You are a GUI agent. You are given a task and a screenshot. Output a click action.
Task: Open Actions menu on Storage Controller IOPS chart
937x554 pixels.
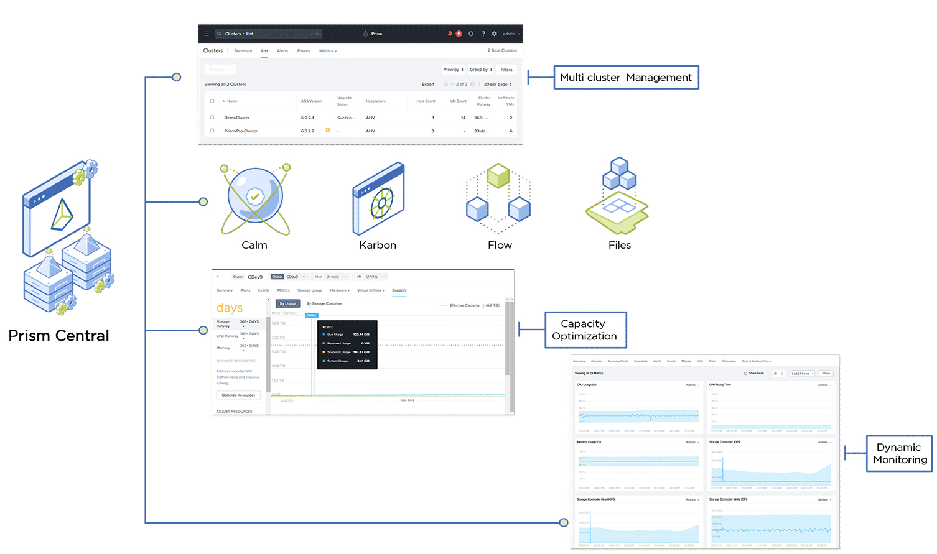(824, 442)
